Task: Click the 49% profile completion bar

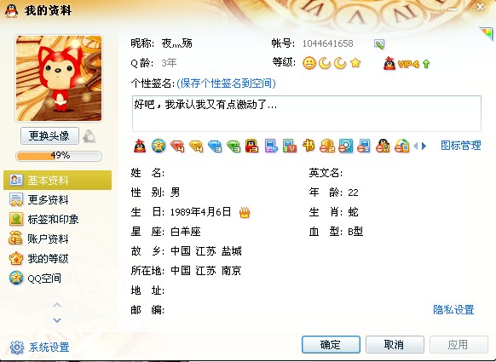Action: pos(59,156)
